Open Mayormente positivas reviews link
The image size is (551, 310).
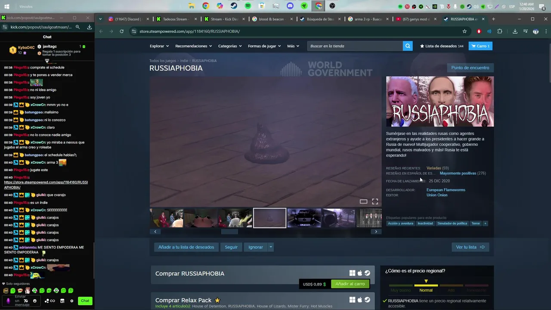[458, 173]
